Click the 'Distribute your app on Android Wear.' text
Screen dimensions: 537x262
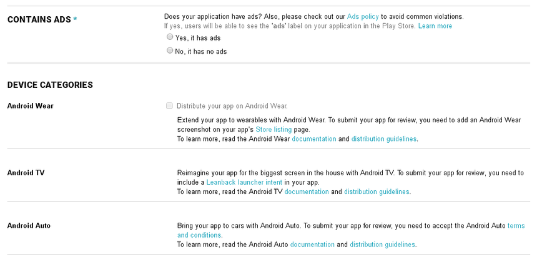point(232,106)
